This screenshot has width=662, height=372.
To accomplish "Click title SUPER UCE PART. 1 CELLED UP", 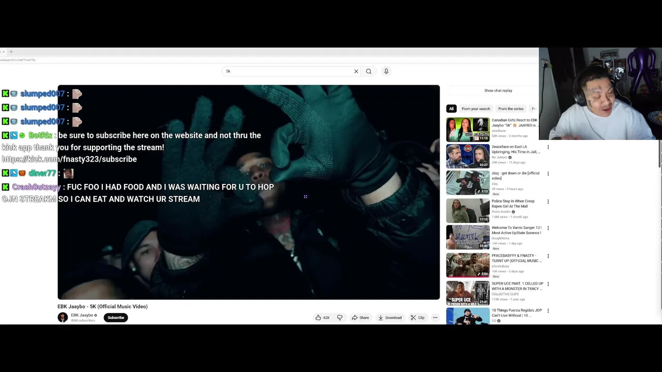I will (517, 286).
